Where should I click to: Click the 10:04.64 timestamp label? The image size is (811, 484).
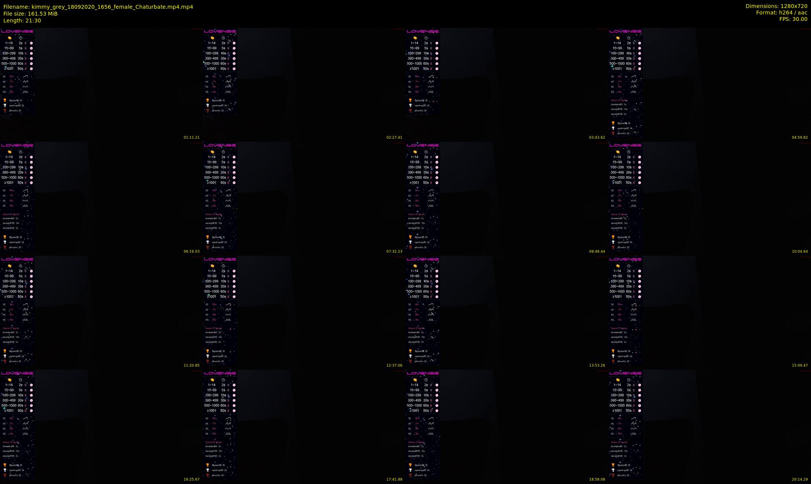pos(800,251)
